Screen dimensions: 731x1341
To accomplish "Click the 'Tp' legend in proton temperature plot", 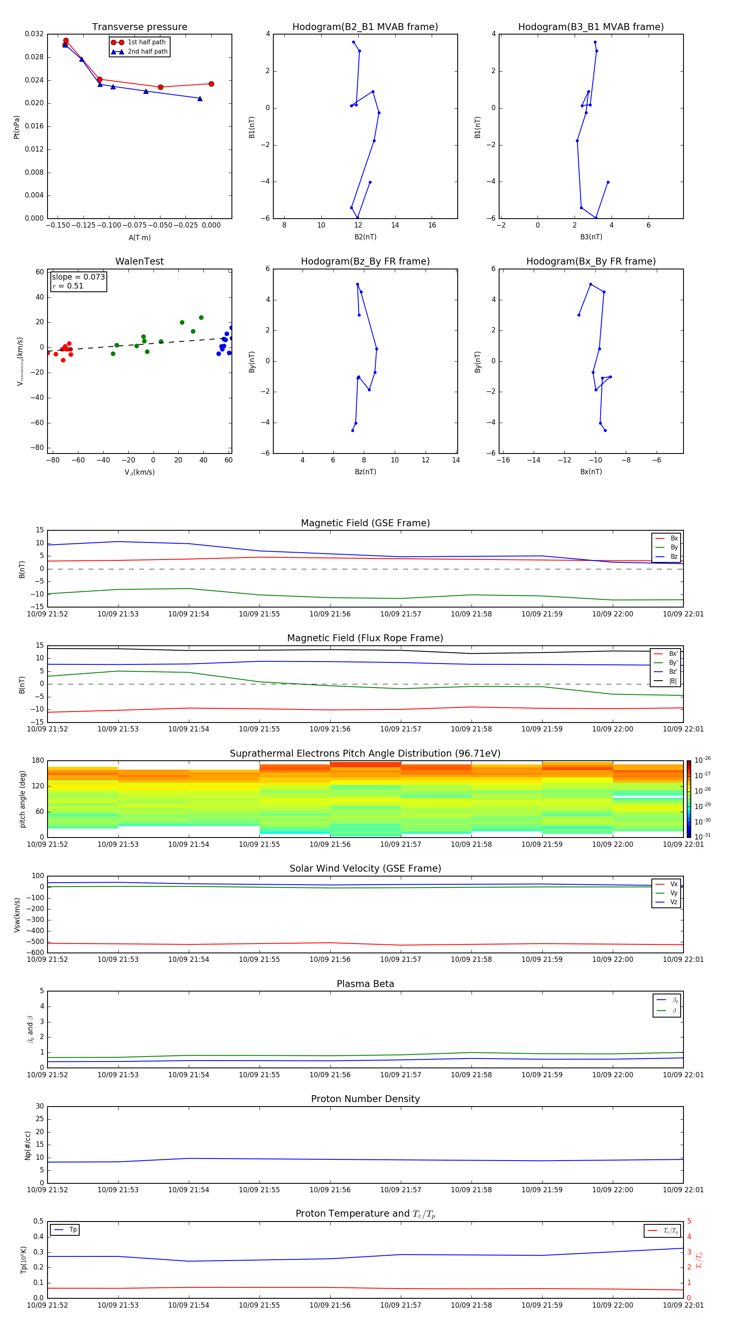I will [65, 1230].
